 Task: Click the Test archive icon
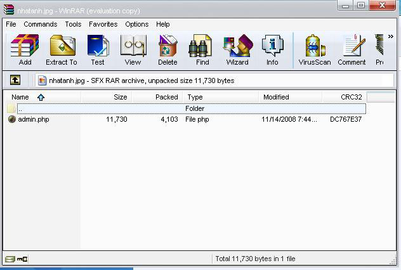98,46
